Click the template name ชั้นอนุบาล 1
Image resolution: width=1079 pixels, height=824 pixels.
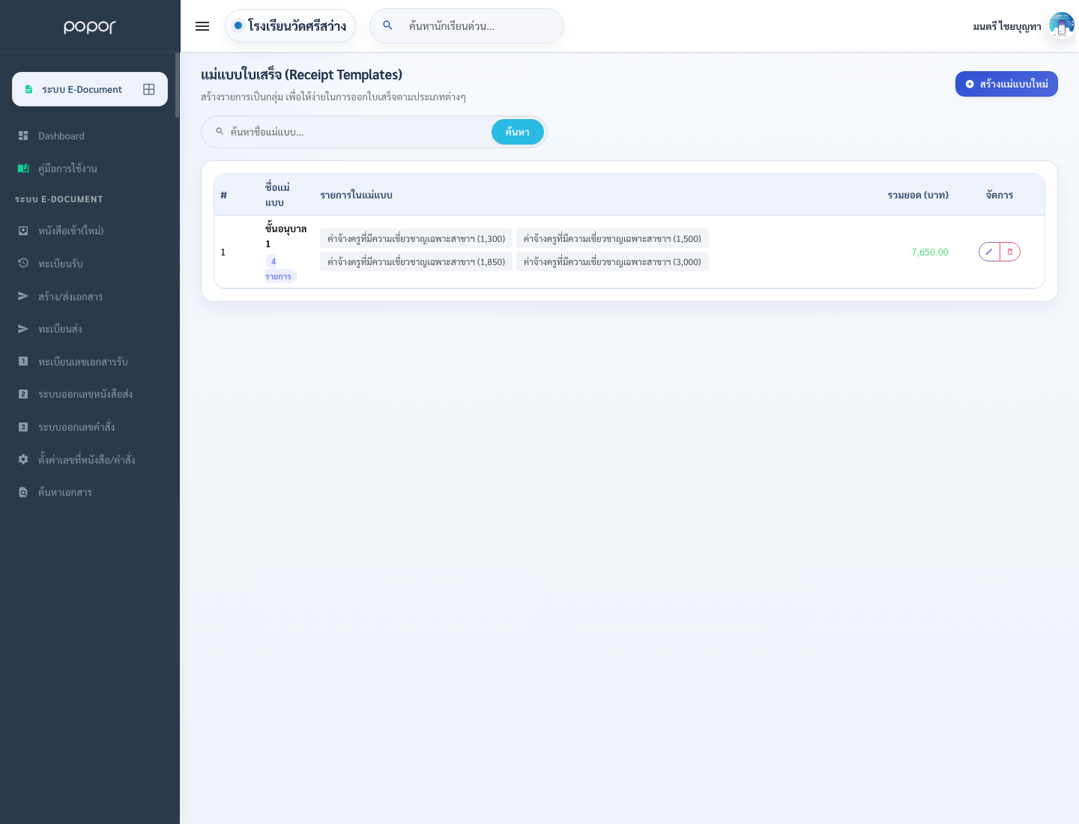point(285,236)
